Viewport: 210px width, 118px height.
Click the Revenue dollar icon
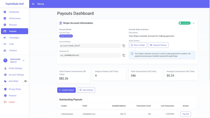coord(5,25)
